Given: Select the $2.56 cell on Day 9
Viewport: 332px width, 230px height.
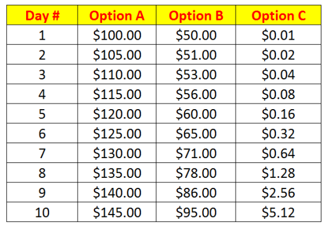Looking at the screenshot, I should click(279, 192).
